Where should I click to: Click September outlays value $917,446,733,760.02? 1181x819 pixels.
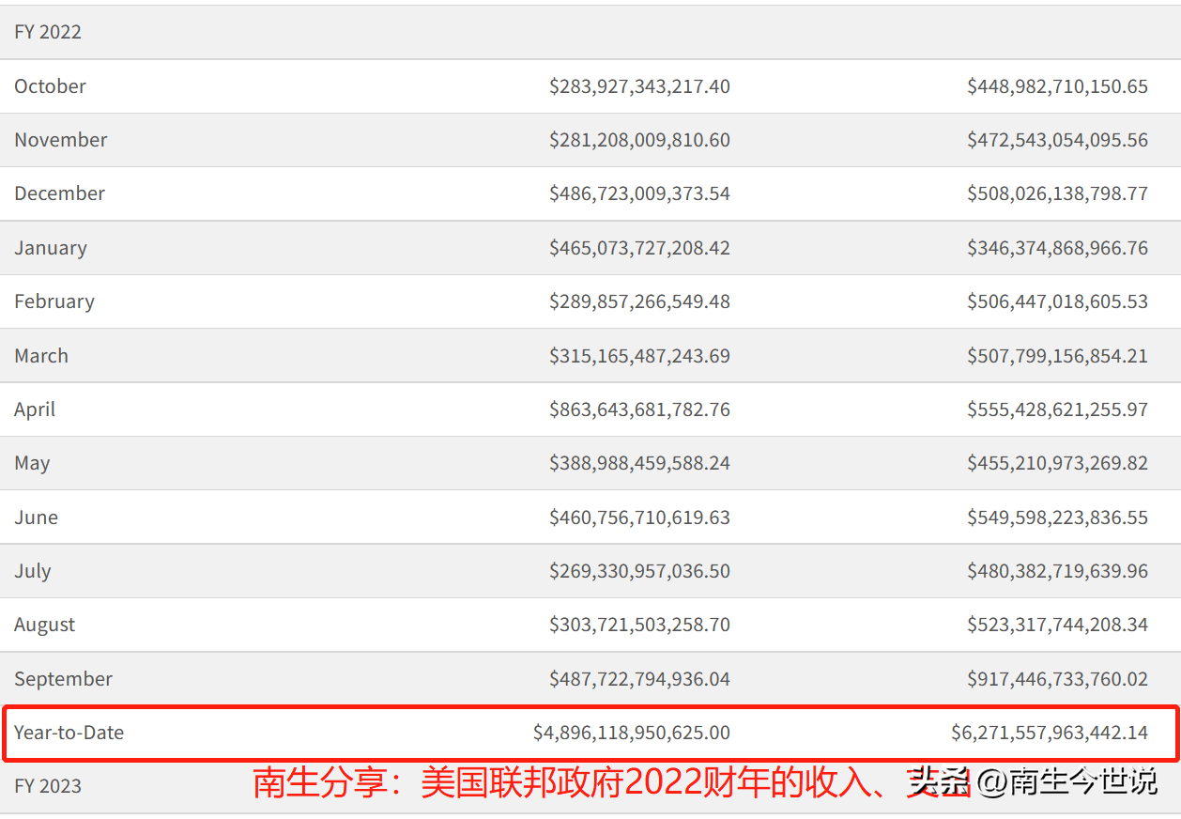click(x=1057, y=679)
